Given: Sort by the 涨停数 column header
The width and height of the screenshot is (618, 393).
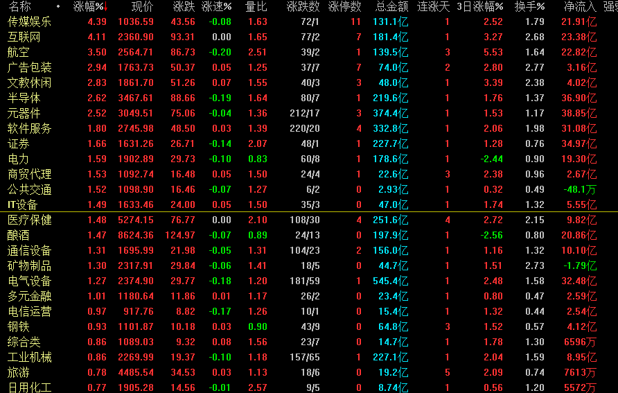Looking at the screenshot, I should tap(344, 6).
